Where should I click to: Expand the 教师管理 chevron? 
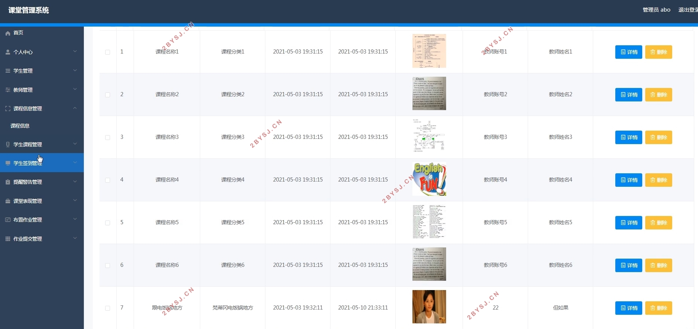tap(75, 89)
